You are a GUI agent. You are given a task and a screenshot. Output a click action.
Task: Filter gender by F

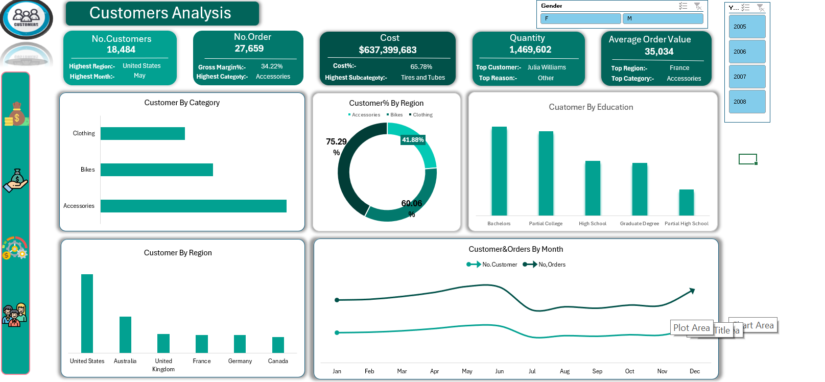click(x=581, y=19)
